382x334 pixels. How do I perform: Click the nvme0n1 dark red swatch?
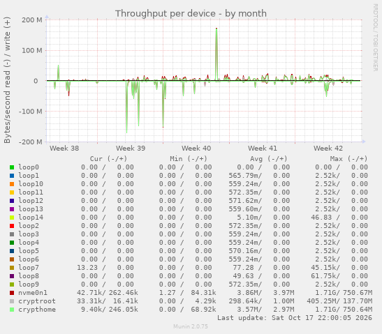click(12, 293)
